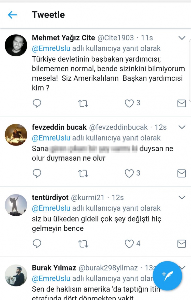Reply to Mehmet Yağız Cite's tweet

click(x=37, y=103)
